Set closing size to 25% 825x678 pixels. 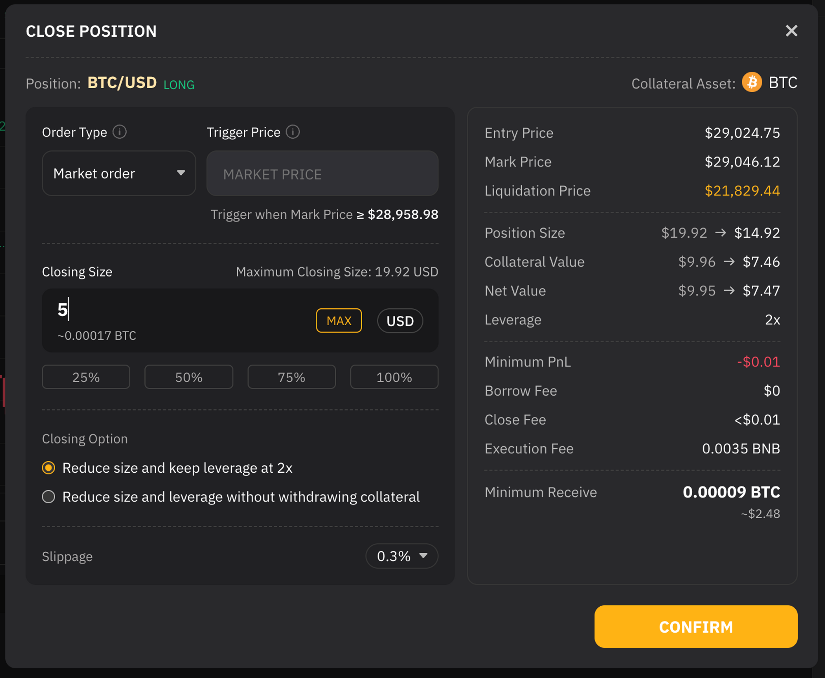[x=86, y=377]
